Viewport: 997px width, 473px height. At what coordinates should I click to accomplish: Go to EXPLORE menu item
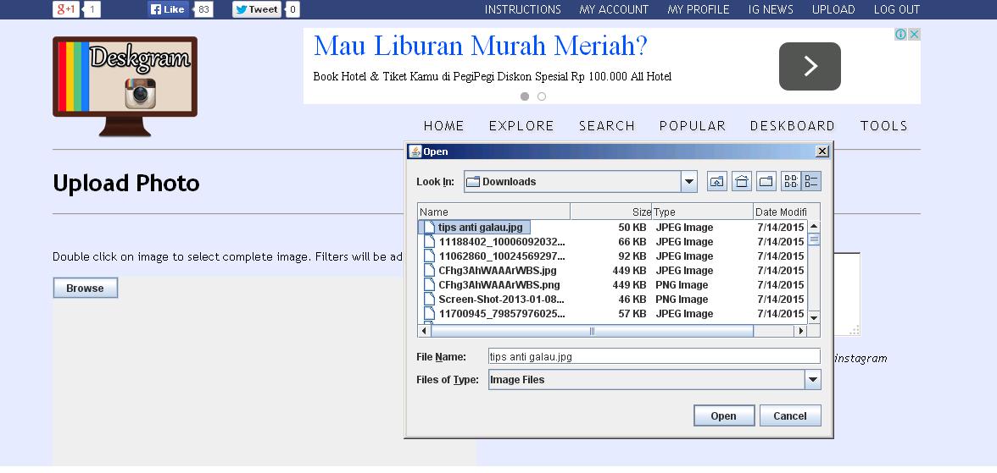521,126
